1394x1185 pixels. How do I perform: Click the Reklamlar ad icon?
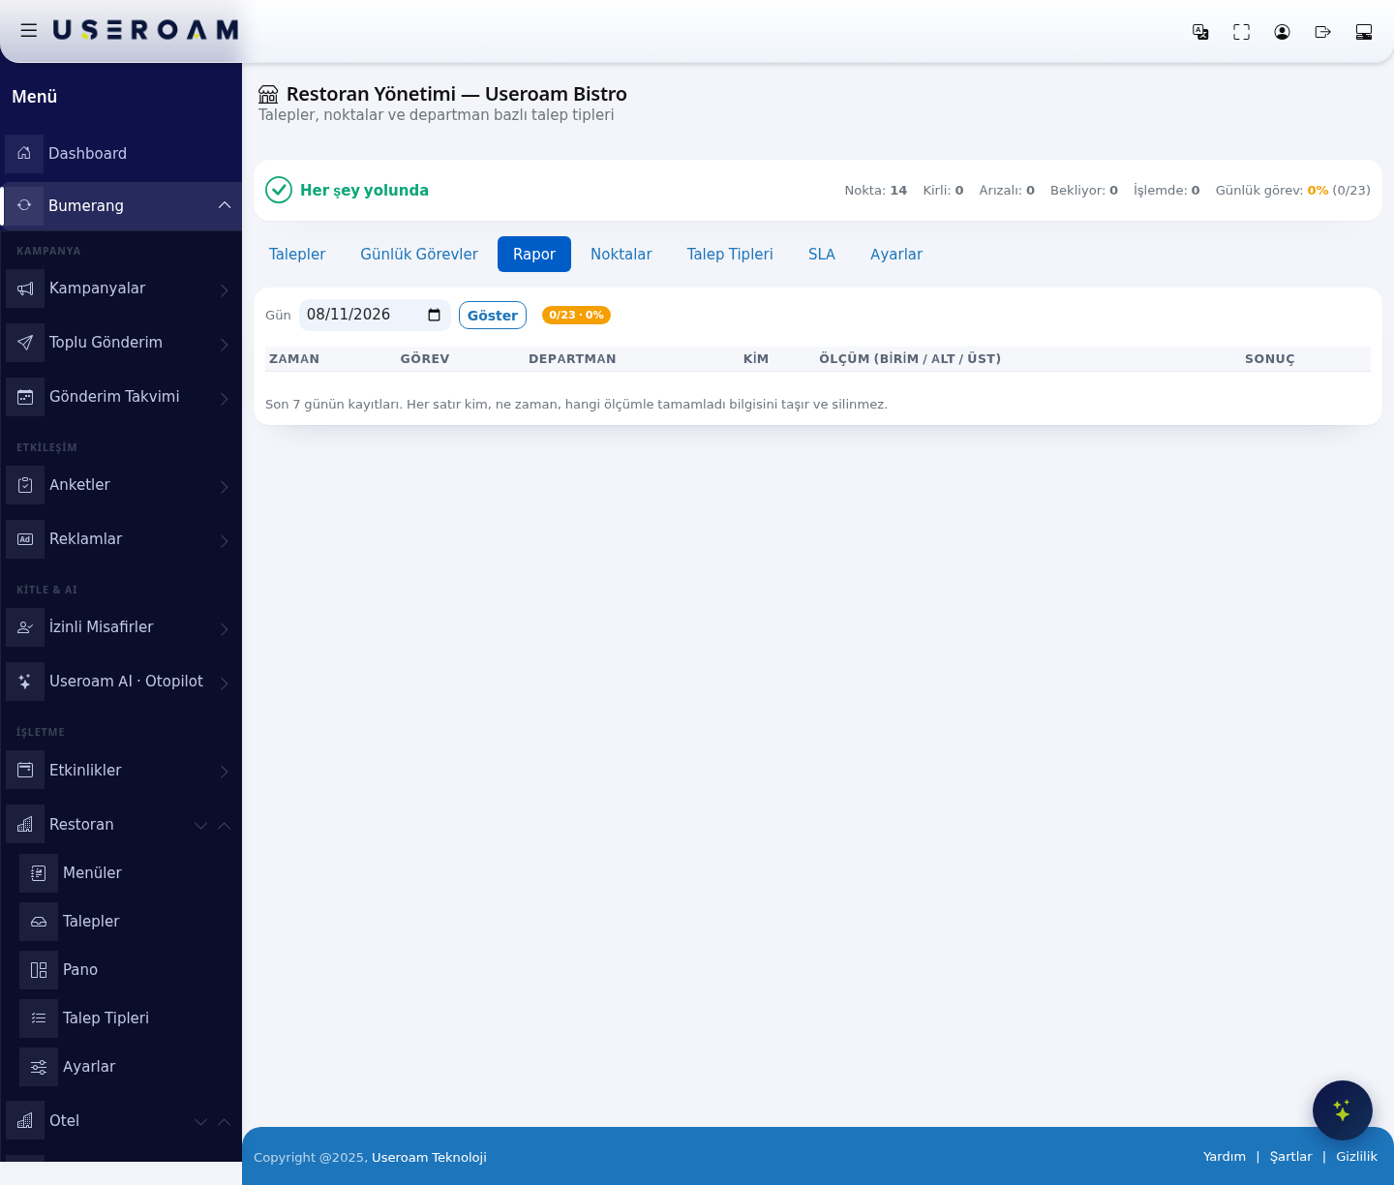tap(25, 539)
